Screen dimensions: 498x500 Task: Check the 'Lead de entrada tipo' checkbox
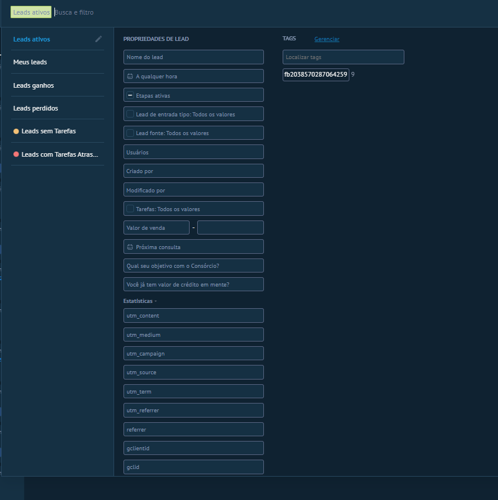[130, 114]
